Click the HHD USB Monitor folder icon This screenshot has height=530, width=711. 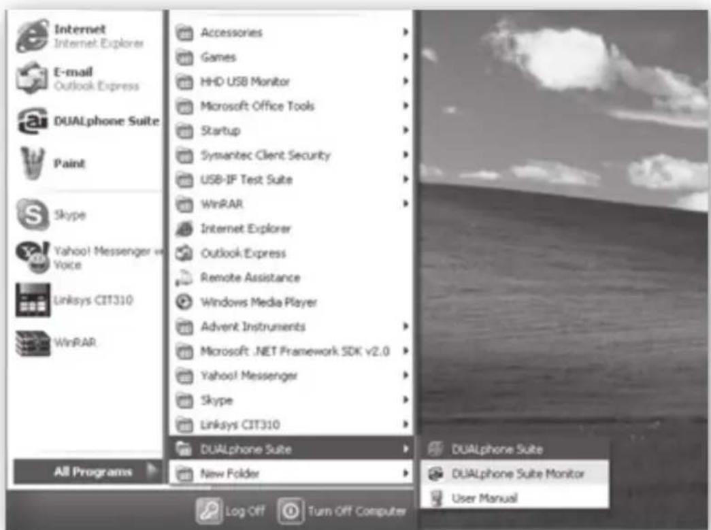tap(184, 82)
